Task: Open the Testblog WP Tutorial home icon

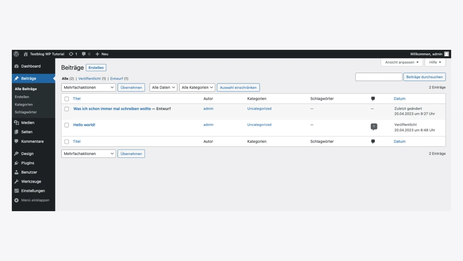Action: coord(26,54)
